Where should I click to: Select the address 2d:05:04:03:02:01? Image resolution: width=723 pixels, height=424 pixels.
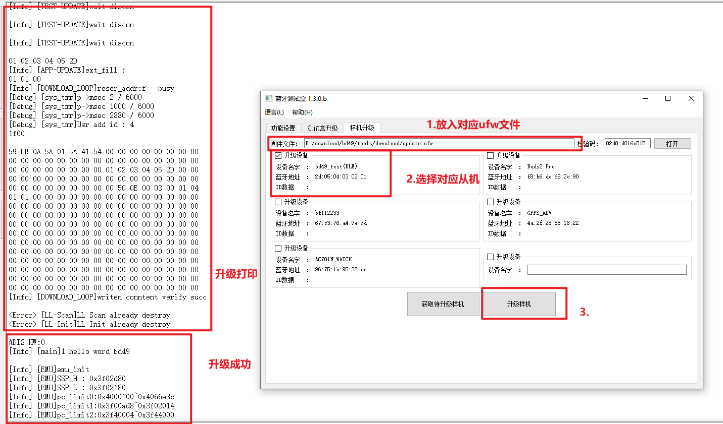[x=341, y=177]
